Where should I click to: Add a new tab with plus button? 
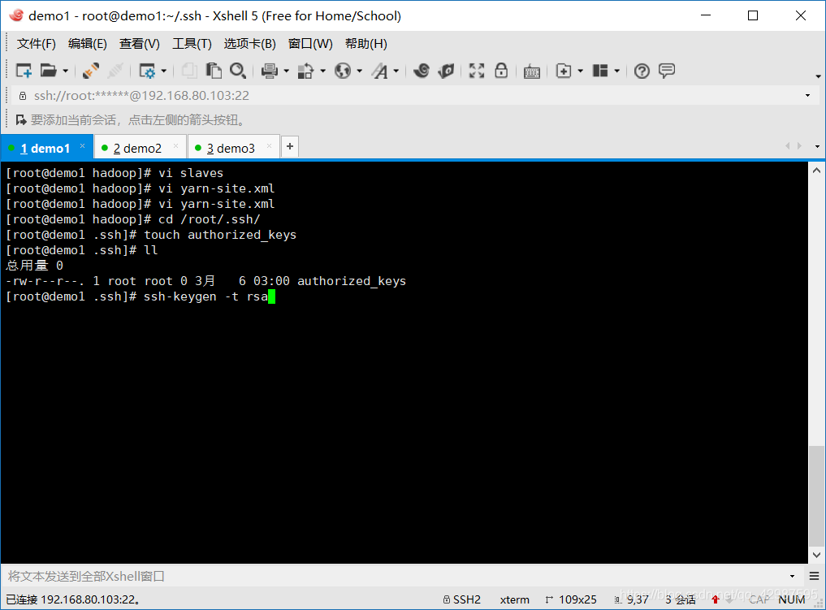click(290, 146)
